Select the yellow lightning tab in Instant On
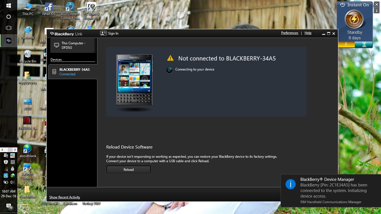 (x=346, y=44)
